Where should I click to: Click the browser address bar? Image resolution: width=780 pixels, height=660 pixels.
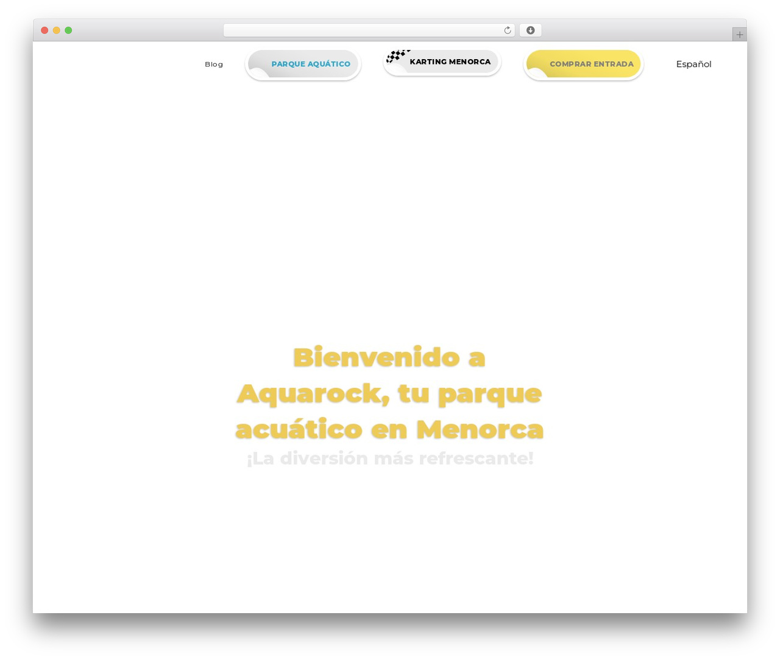(x=369, y=30)
